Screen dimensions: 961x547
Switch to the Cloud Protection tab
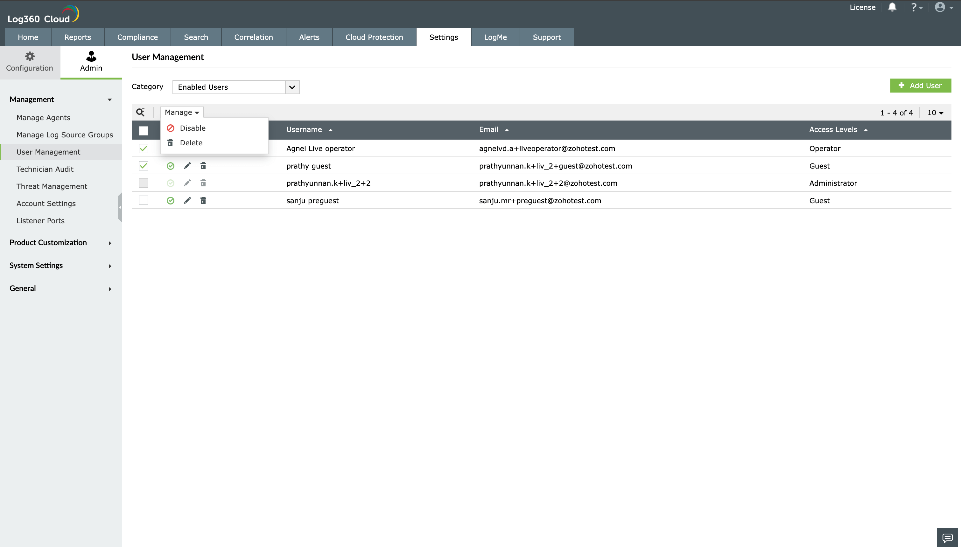(374, 37)
